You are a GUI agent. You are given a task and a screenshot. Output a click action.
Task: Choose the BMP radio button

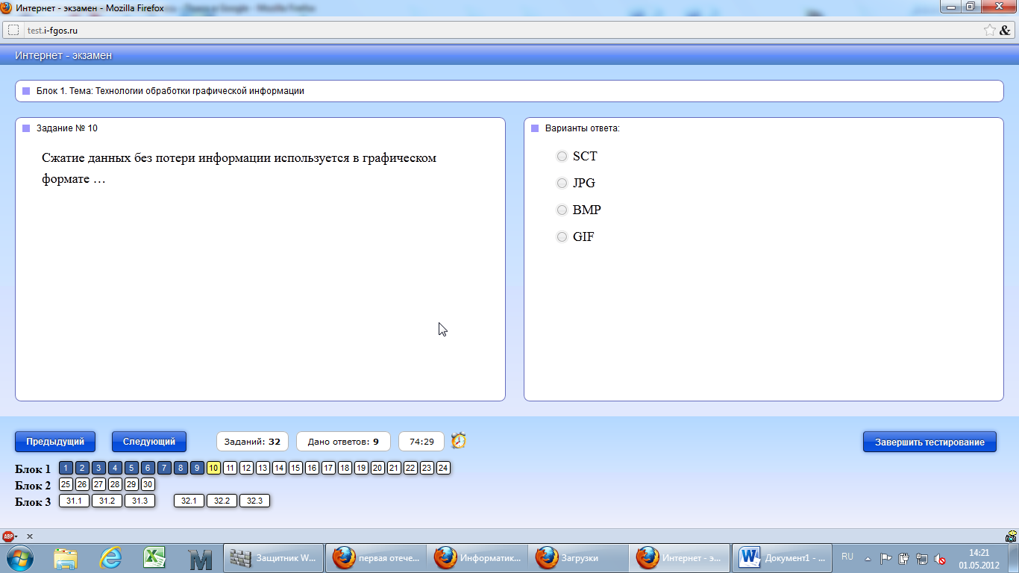click(562, 210)
